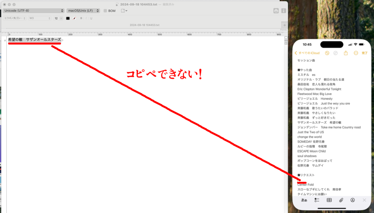Toggle underline formatting with the U button
The image size is (374, 213).
[x=91, y=18]
